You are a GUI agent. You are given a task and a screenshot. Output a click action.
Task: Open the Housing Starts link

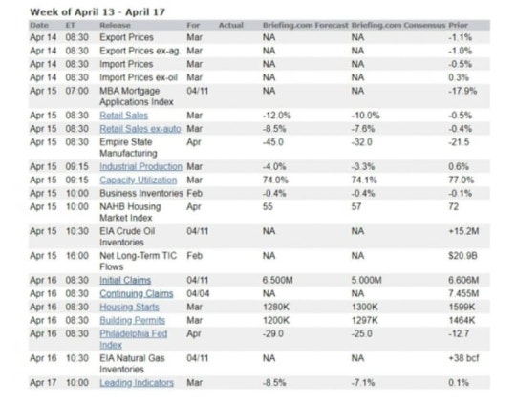pos(129,307)
